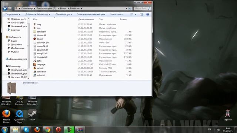Select the lang folder icon
This screenshot has width=237, height=133.
click(x=34, y=24)
